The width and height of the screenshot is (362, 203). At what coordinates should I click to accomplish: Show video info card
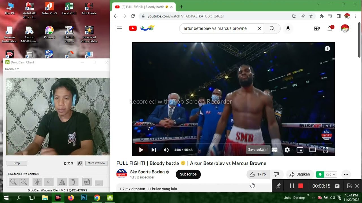pyautogui.click(x=327, y=49)
